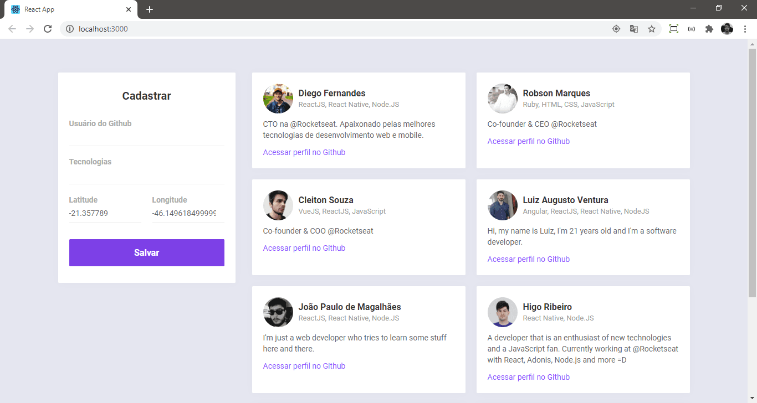Click the JSON viewer extension icon

[x=692, y=28]
